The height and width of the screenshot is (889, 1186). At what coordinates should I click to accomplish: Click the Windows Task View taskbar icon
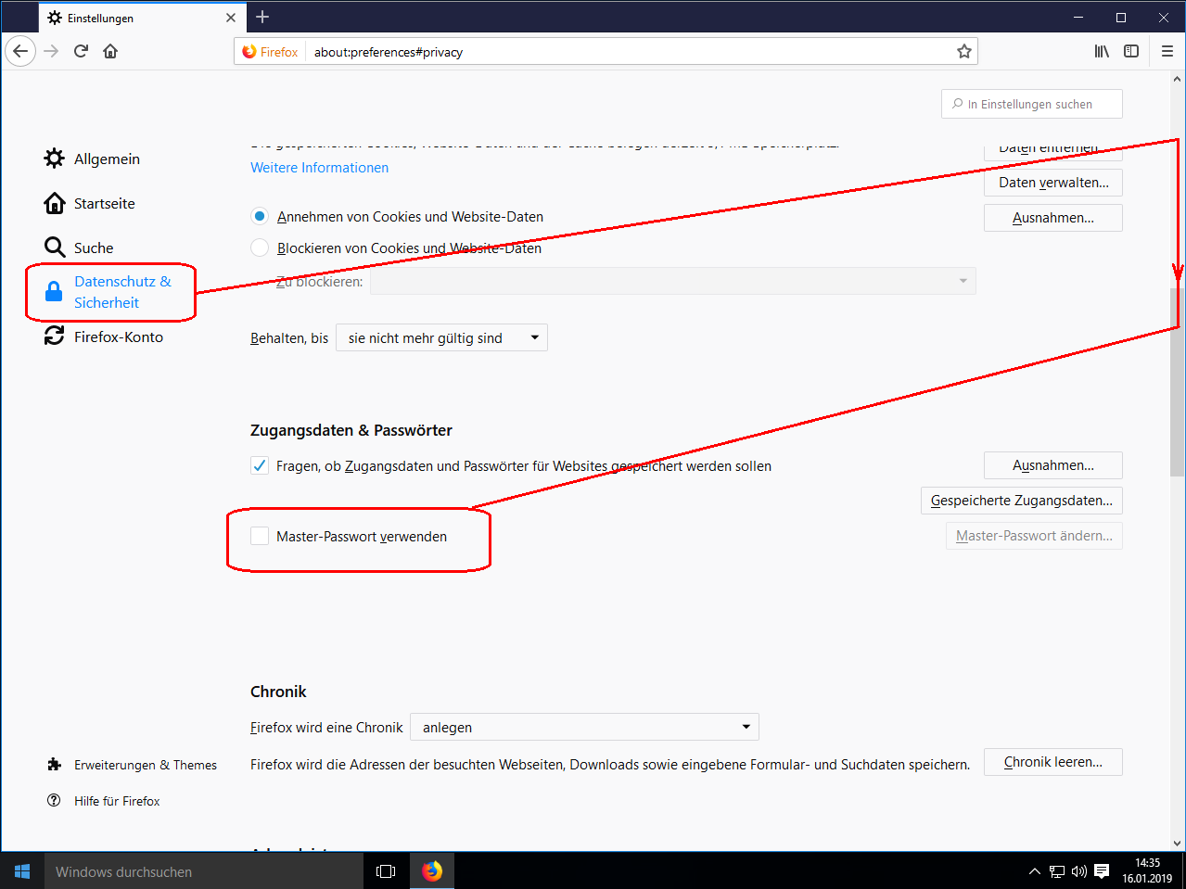click(386, 871)
